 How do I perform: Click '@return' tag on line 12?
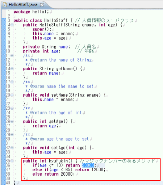click(x=38, y=60)
